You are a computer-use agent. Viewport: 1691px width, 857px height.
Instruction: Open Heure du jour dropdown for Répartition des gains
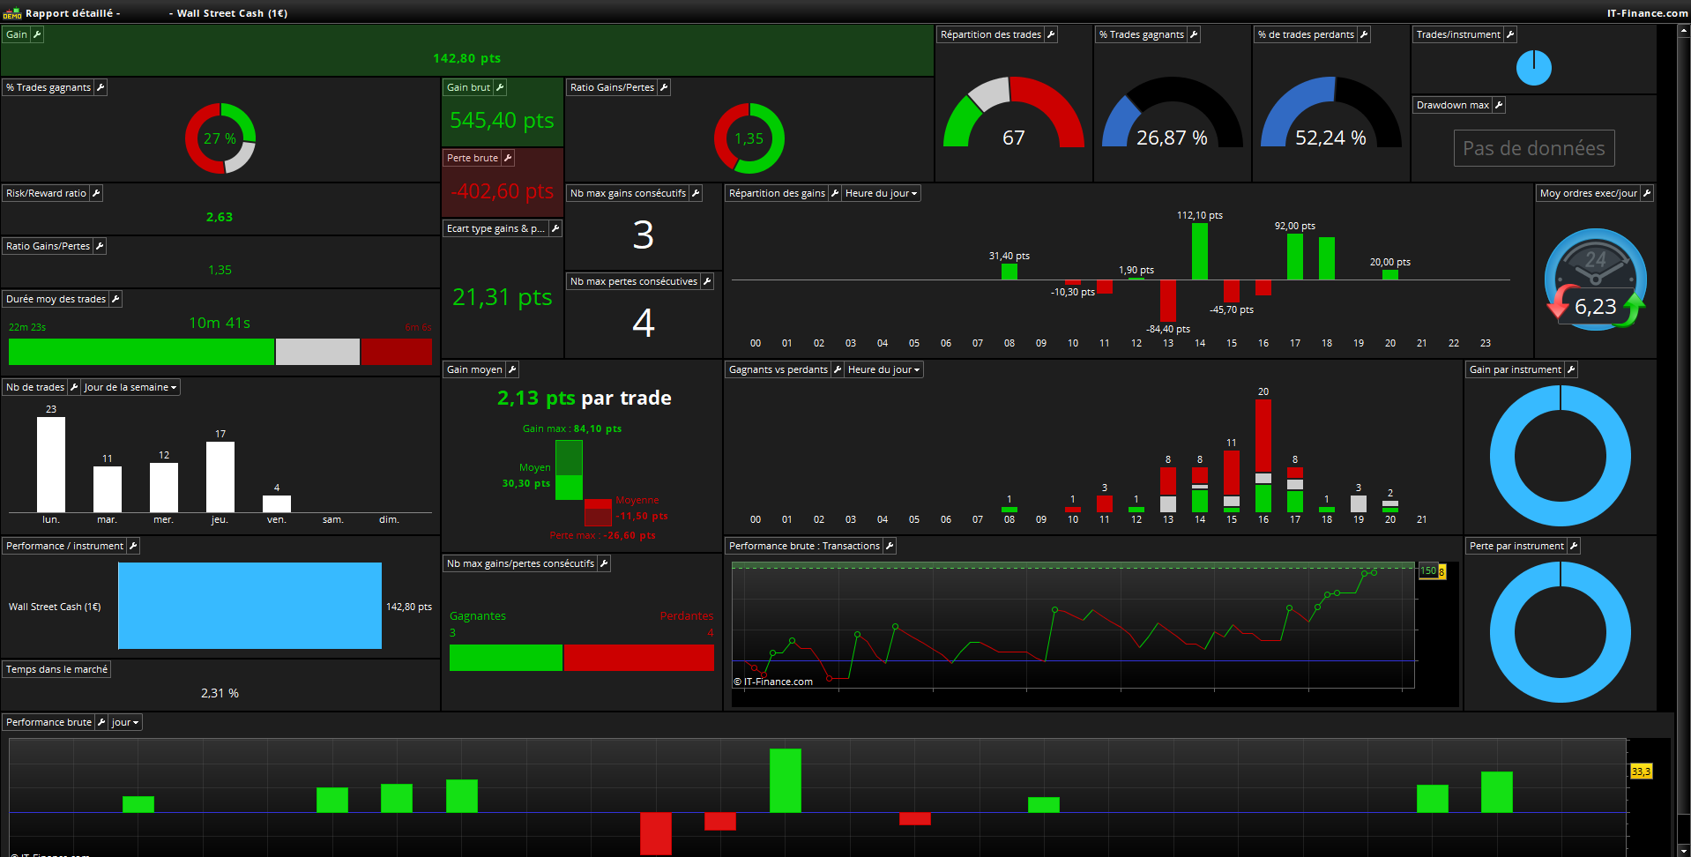(x=881, y=193)
